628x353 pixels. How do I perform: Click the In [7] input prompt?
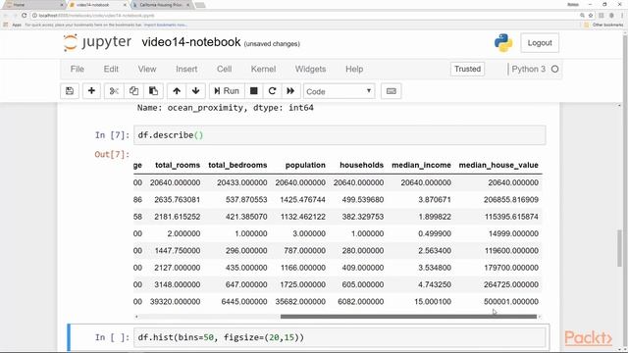(x=112, y=135)
